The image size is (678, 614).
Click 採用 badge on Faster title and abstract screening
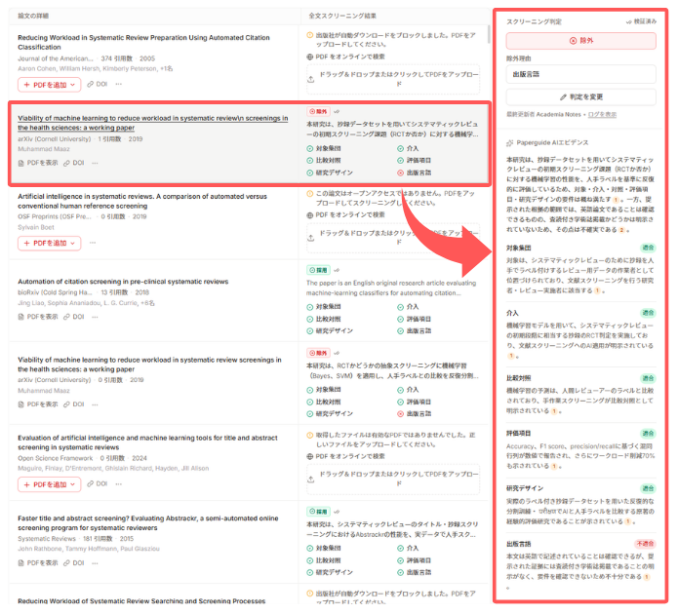click(318, 512)
